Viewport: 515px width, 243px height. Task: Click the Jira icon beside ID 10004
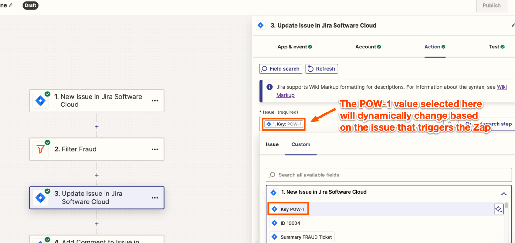274,223
